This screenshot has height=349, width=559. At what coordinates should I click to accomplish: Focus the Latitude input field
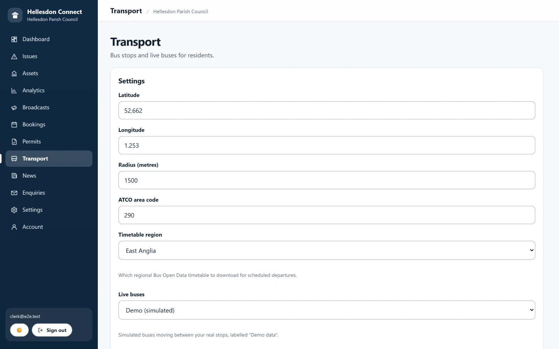[x=327, y=110]
